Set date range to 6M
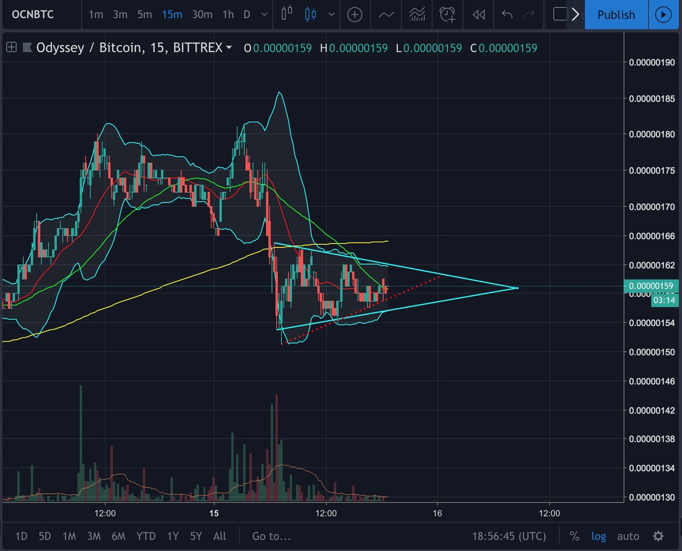Screen dimensions: 682x551 click(x=118, y=536)
